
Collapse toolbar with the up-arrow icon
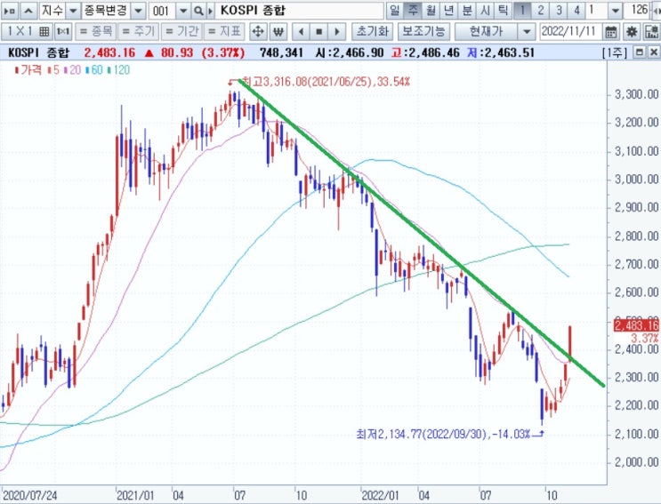28,11
